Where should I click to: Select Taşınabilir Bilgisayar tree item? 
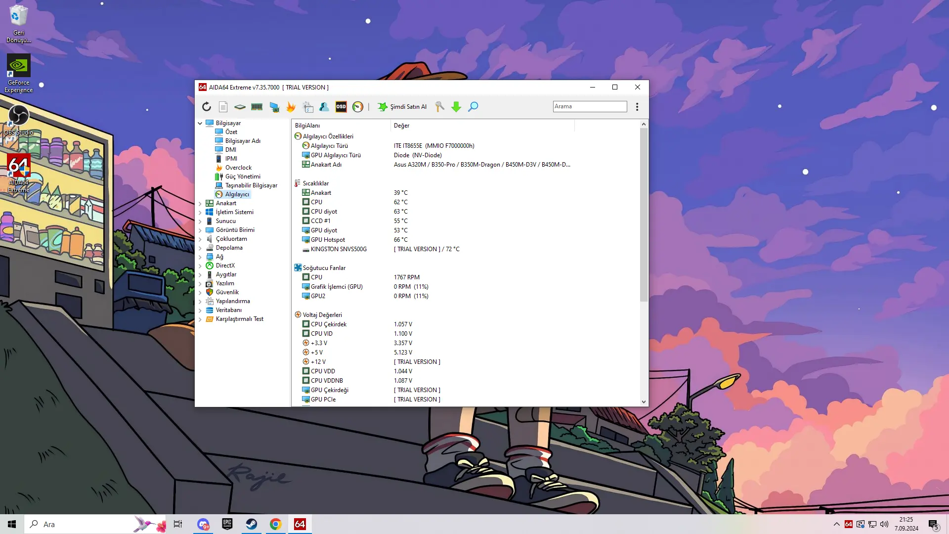[251, 185]
